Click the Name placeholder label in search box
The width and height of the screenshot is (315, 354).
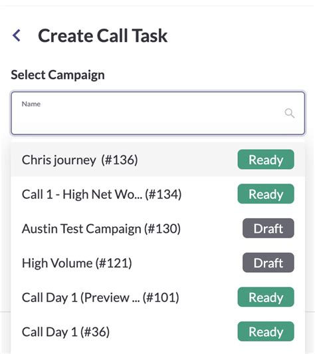pos(31,104)
